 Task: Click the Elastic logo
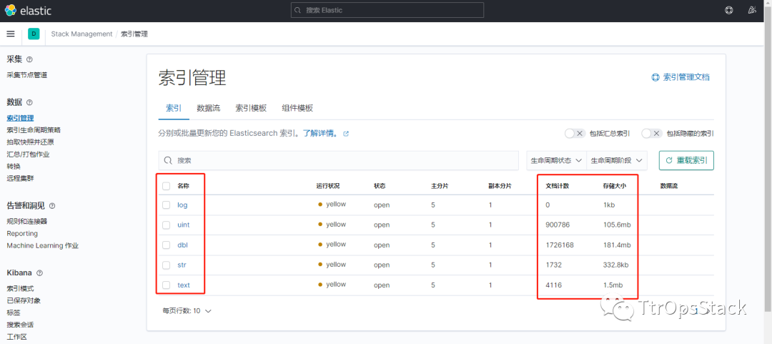[x=28, y=10]
